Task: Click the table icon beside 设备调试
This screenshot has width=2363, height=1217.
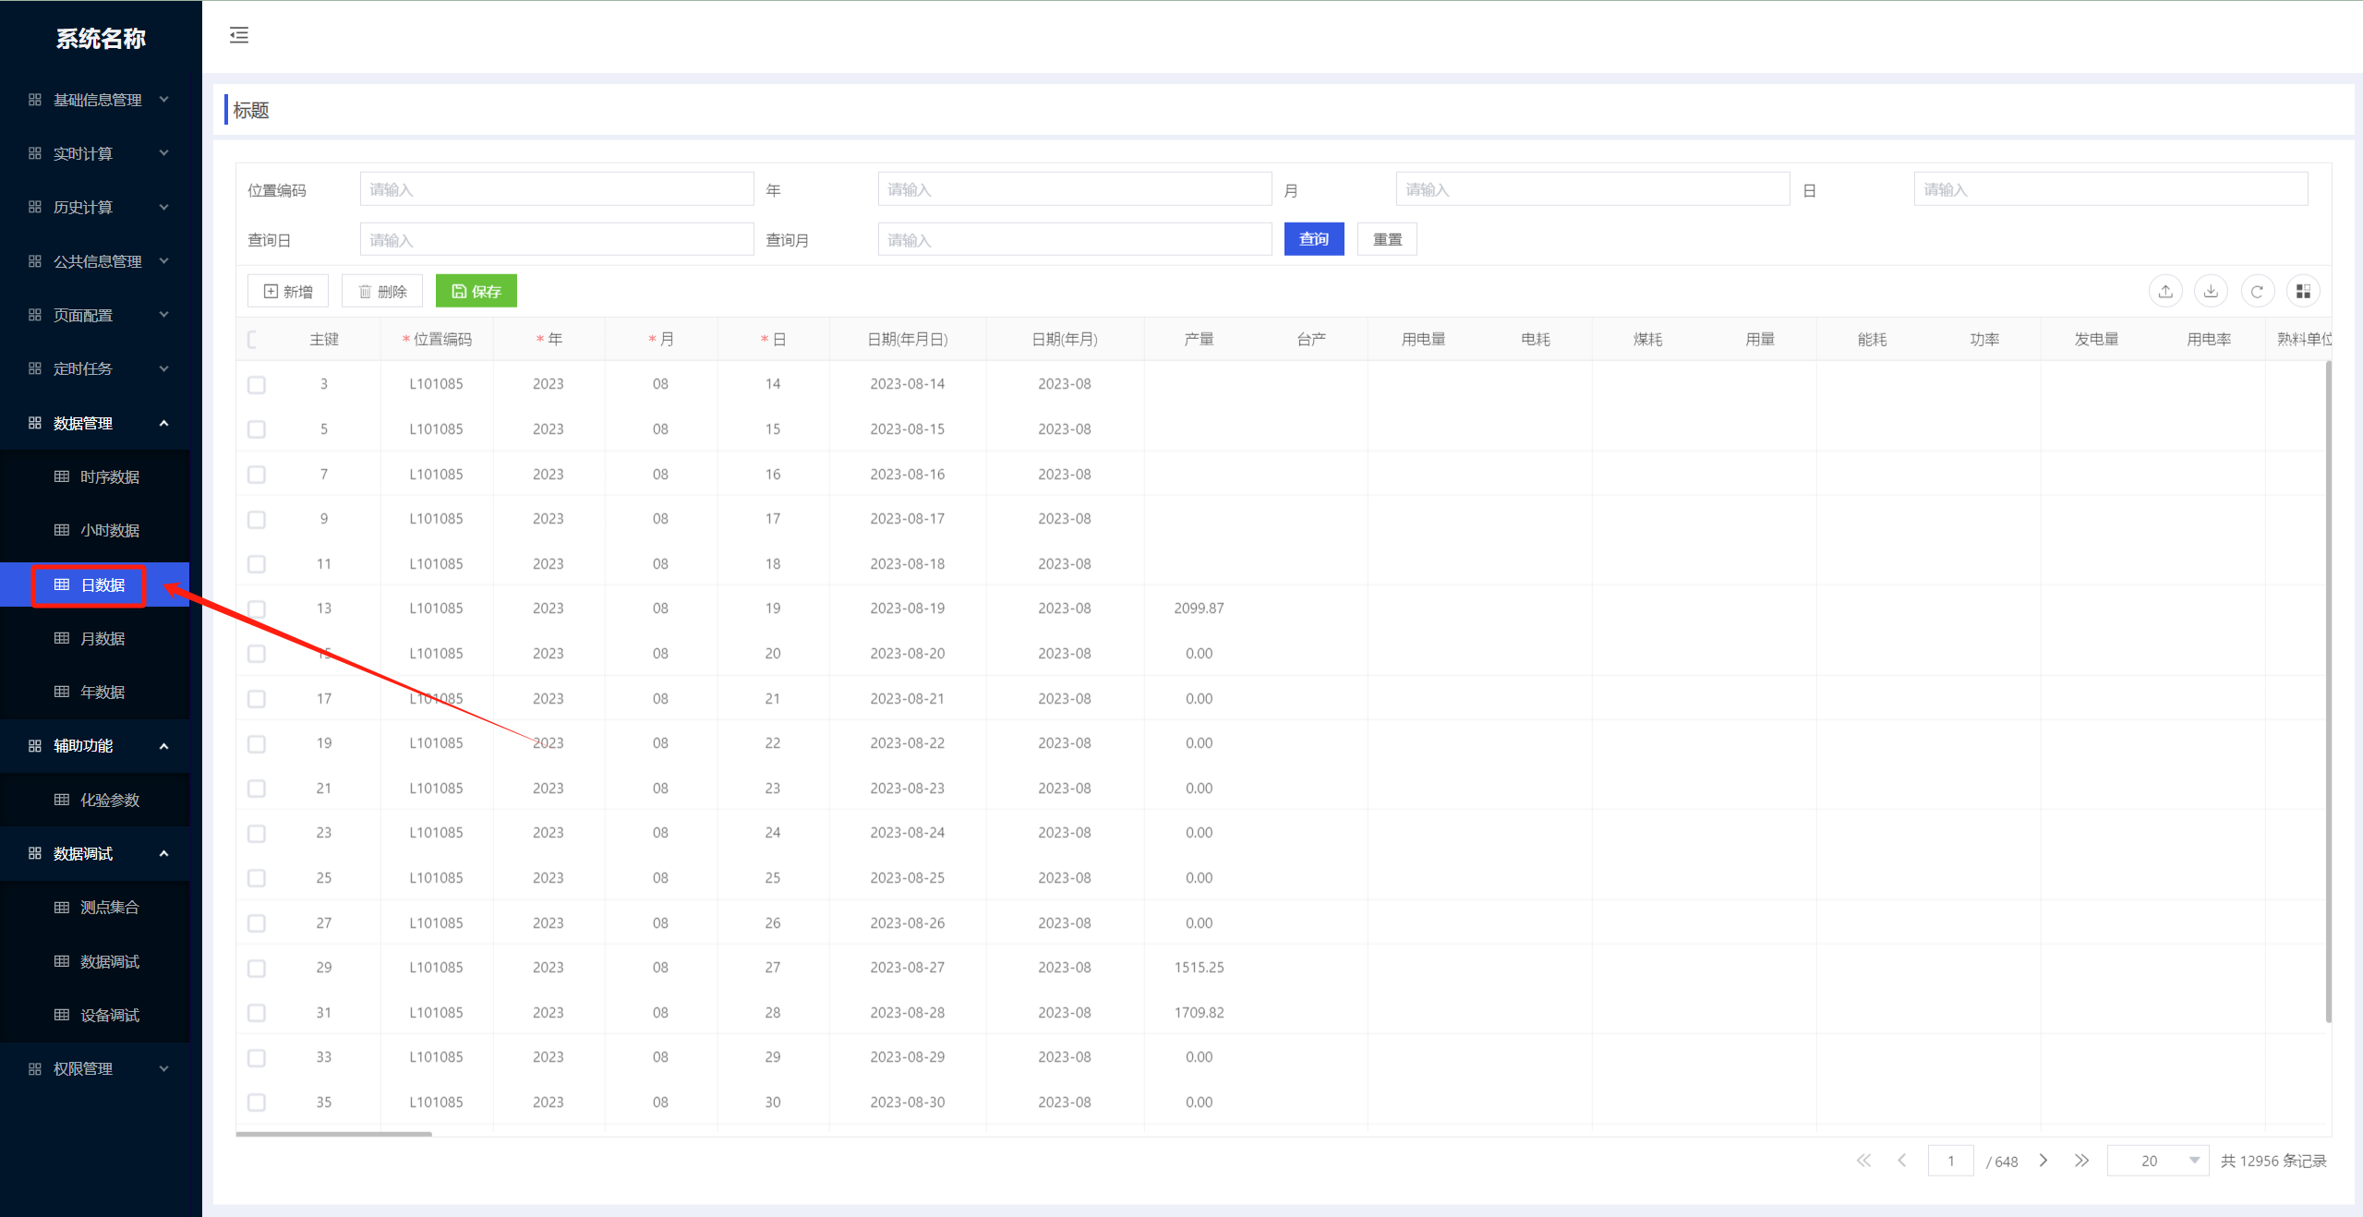Action: (x=62, y=1015)
